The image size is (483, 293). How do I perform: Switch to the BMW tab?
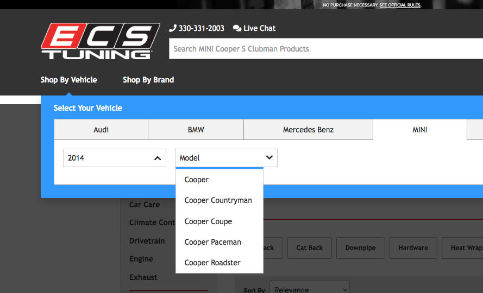point(196,130)
